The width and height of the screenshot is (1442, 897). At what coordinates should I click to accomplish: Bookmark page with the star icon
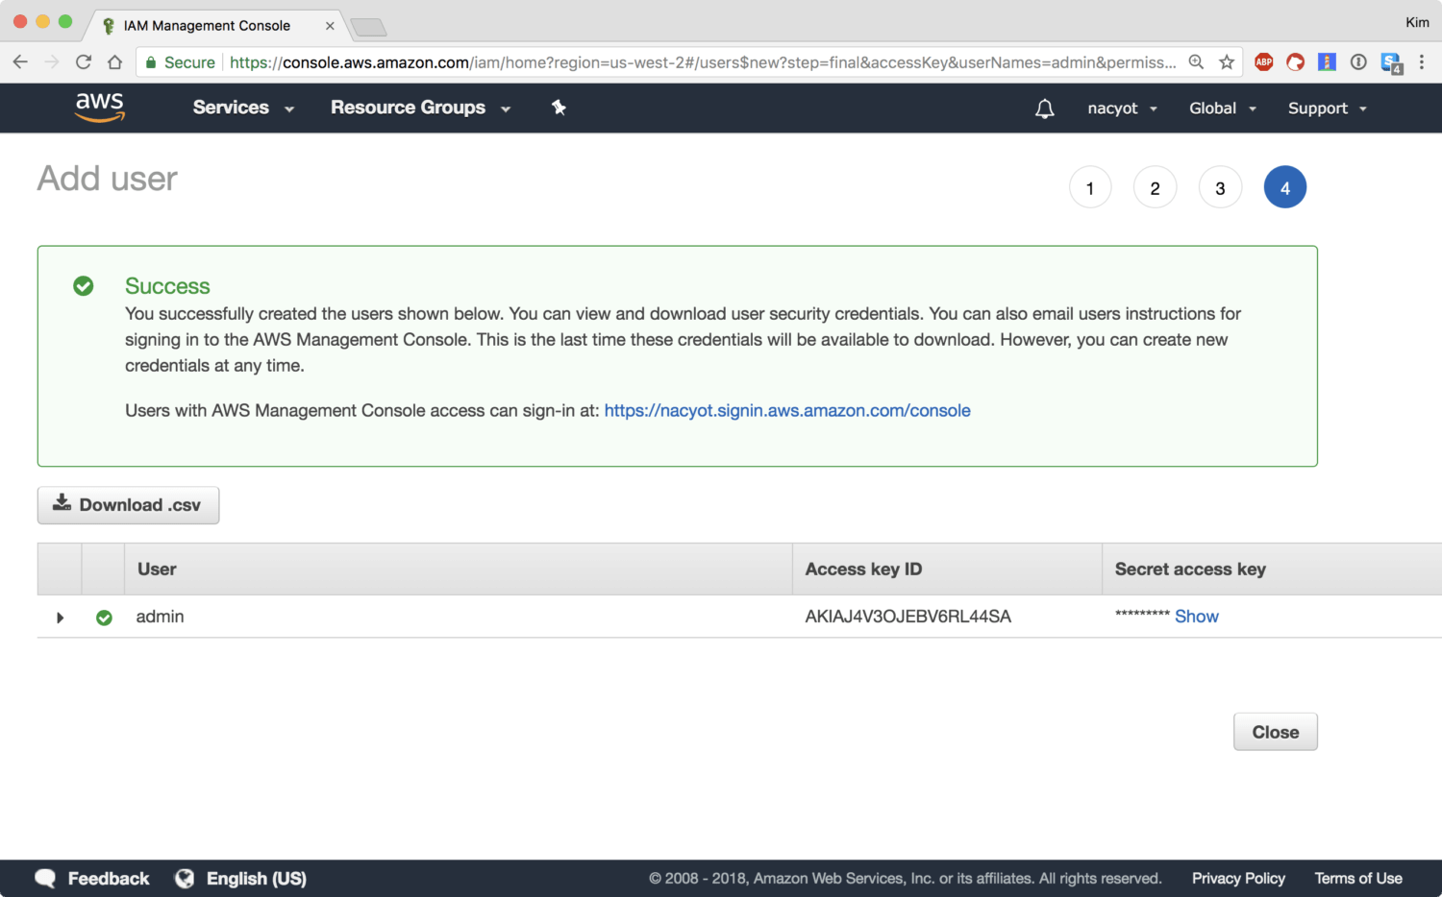1227,62
